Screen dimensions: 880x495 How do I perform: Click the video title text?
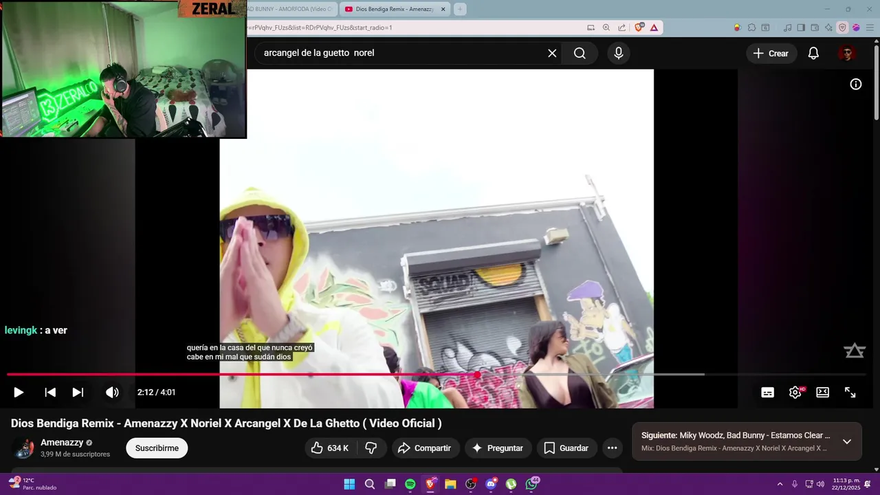coord(226,423)
